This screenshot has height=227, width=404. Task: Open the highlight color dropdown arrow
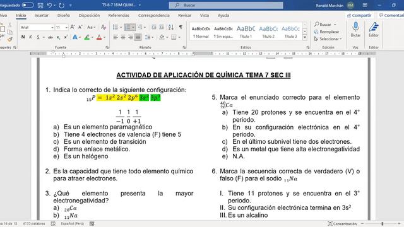[x=92, y=37]
